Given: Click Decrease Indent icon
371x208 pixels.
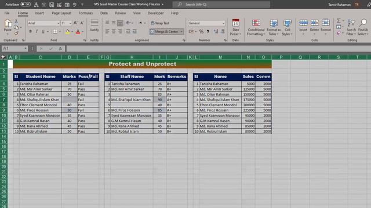Looking at the screenshot, I should click(128, 31).
